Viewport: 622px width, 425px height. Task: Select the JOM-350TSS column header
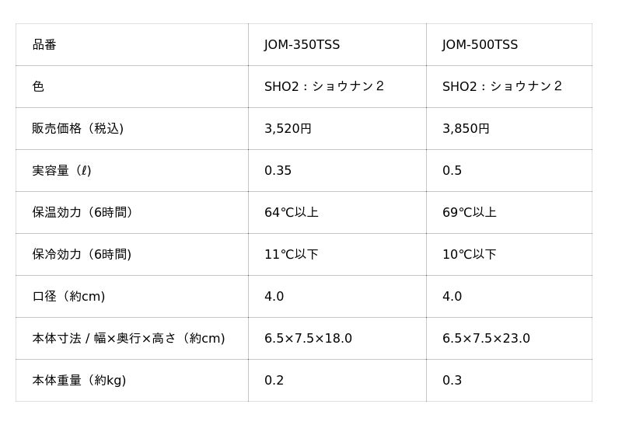coord(302,45)
